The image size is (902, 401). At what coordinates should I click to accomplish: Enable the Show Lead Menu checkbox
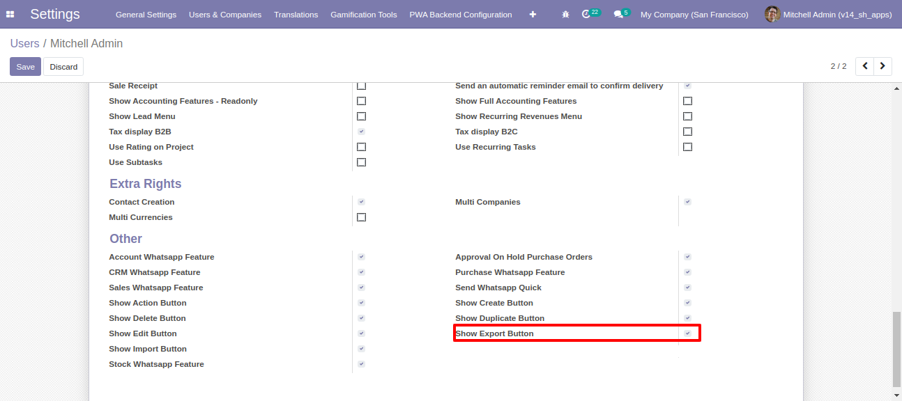[x=361, y=116]
